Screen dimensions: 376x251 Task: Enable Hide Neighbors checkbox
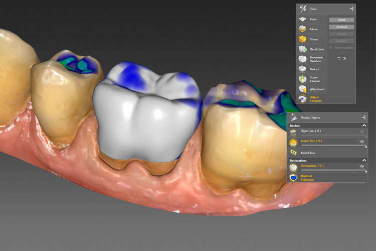[x=331, y=48]
